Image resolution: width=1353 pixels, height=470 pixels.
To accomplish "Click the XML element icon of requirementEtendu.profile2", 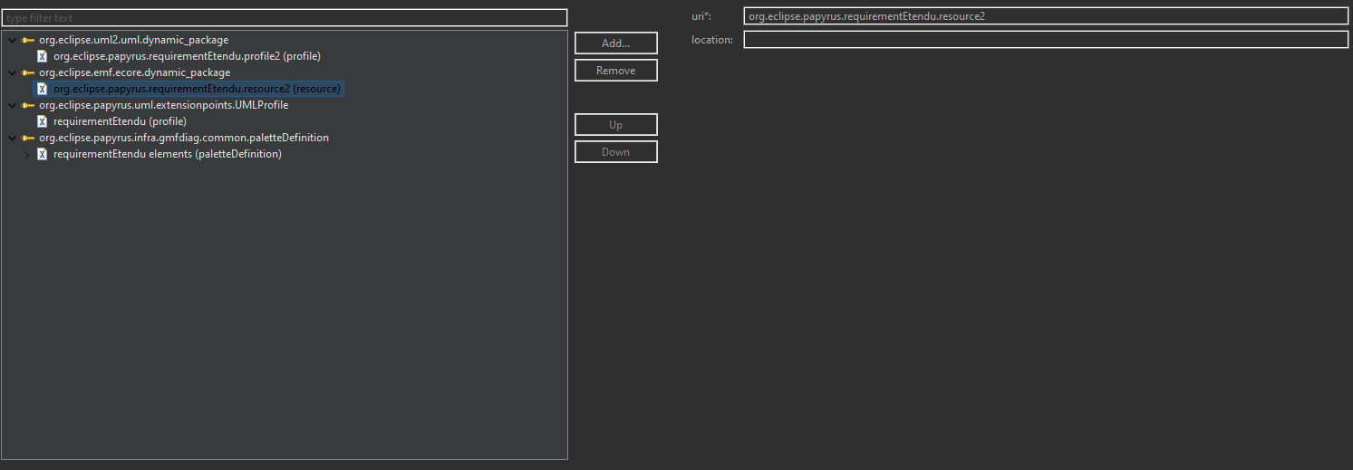I will 42,56.
